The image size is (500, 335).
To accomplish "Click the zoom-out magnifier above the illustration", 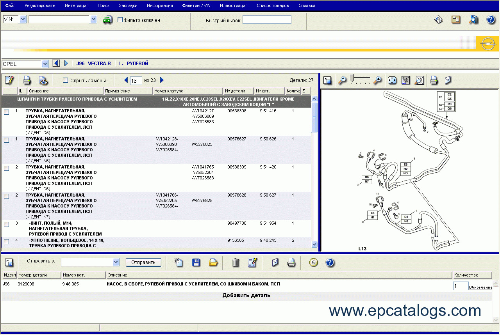I will click(x=342, y=80).
